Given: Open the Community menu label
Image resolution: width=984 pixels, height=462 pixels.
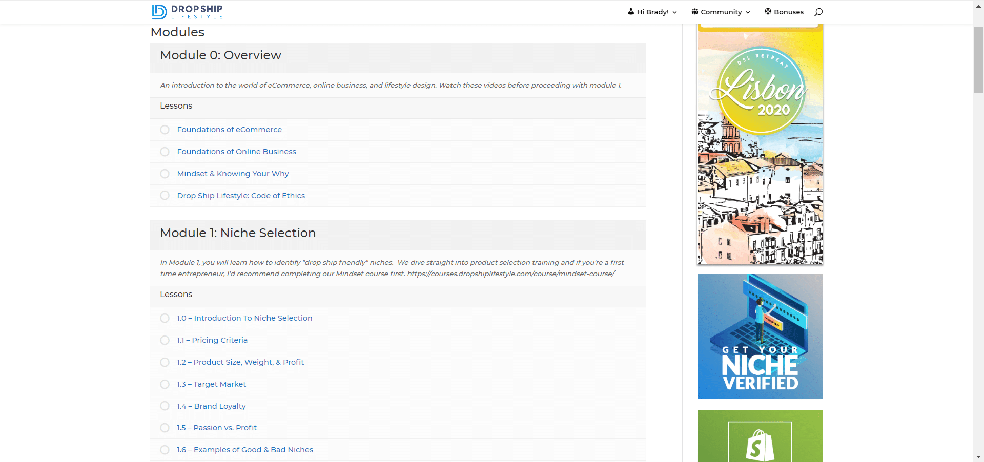Looking at the screenshot, I should coord(721,12).
